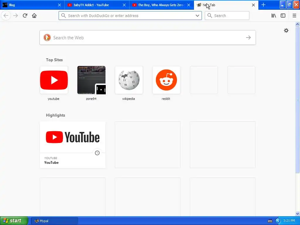
Task: Submit the web search arrow
Action: point(248,37)
